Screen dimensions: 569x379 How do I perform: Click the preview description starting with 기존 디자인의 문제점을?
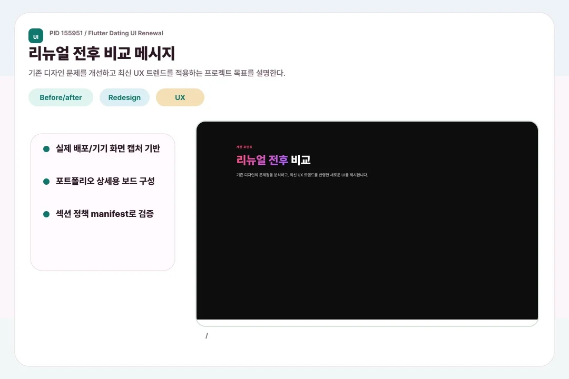(x=302, y=175)
